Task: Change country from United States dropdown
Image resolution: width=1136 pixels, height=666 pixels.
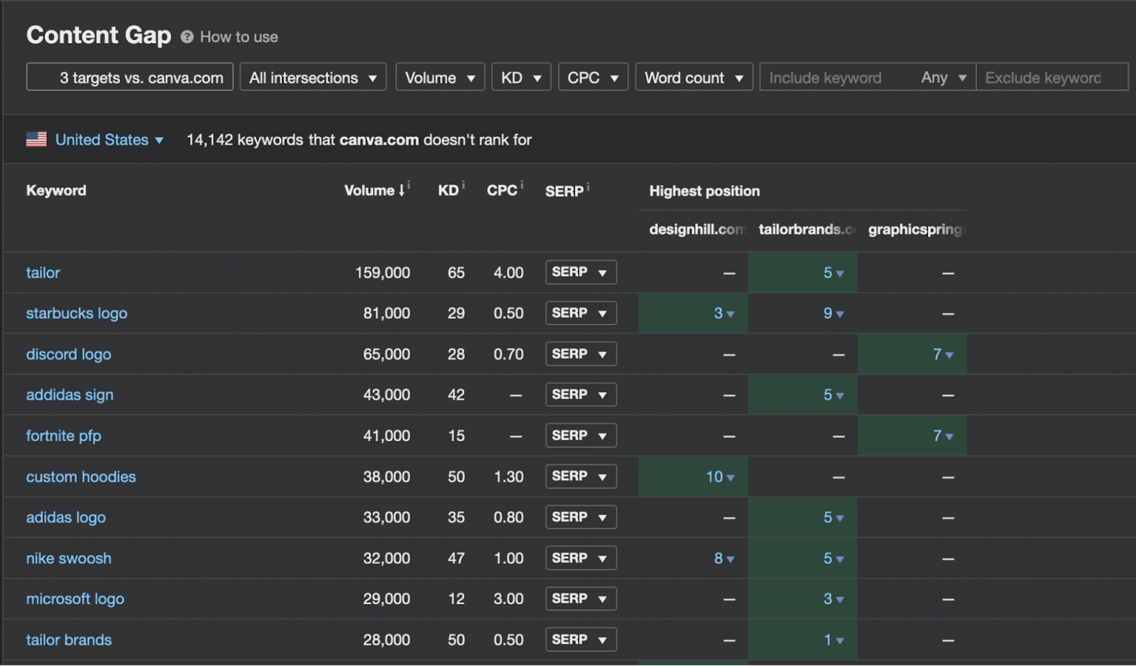Action: tap(109, 140)
